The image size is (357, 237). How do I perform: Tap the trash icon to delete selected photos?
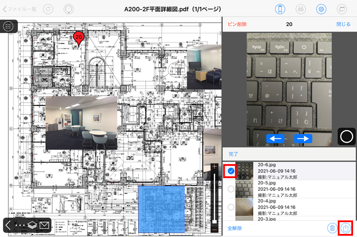[332, 228]
